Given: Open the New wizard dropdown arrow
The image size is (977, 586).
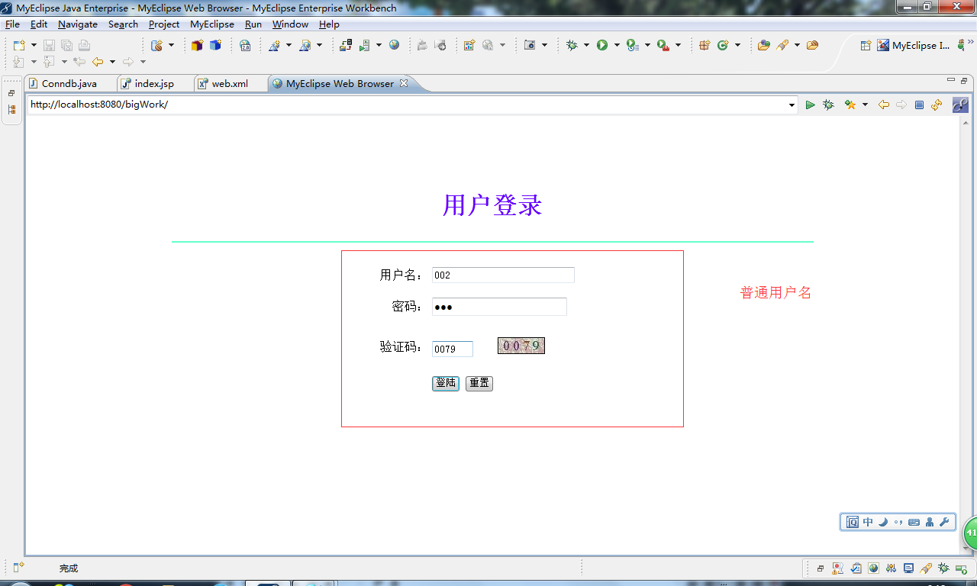Looking at the screenshot, I should point(34,46).
